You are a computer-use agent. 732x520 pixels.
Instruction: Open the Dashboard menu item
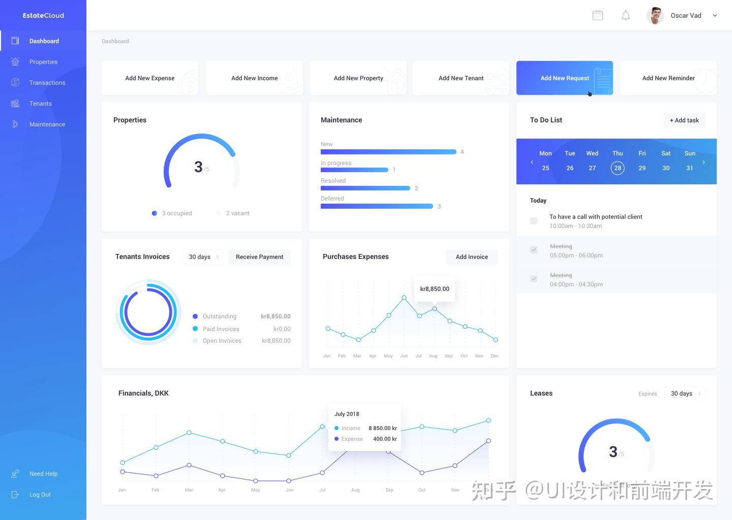coord(43,41)
